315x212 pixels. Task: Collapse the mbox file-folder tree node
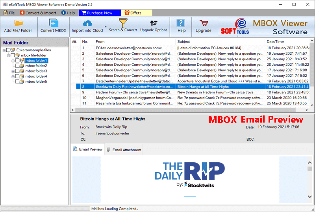click(x=8, y=56)
